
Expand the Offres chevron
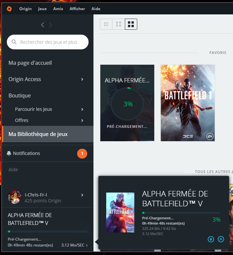pyautogui.click(x=82, y=120)
